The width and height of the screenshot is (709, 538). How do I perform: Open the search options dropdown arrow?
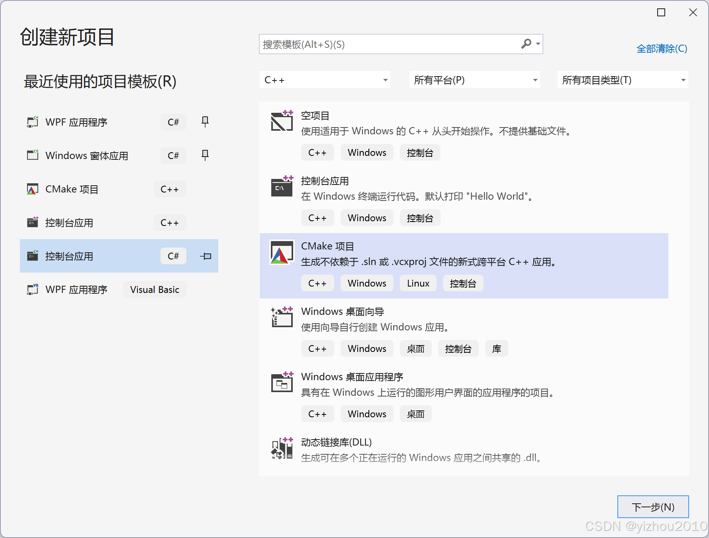click(538, 44)
